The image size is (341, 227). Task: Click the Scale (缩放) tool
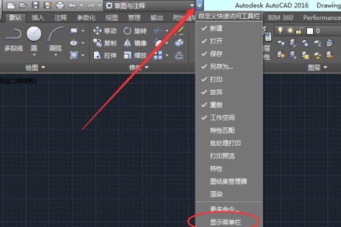point(135,55)
